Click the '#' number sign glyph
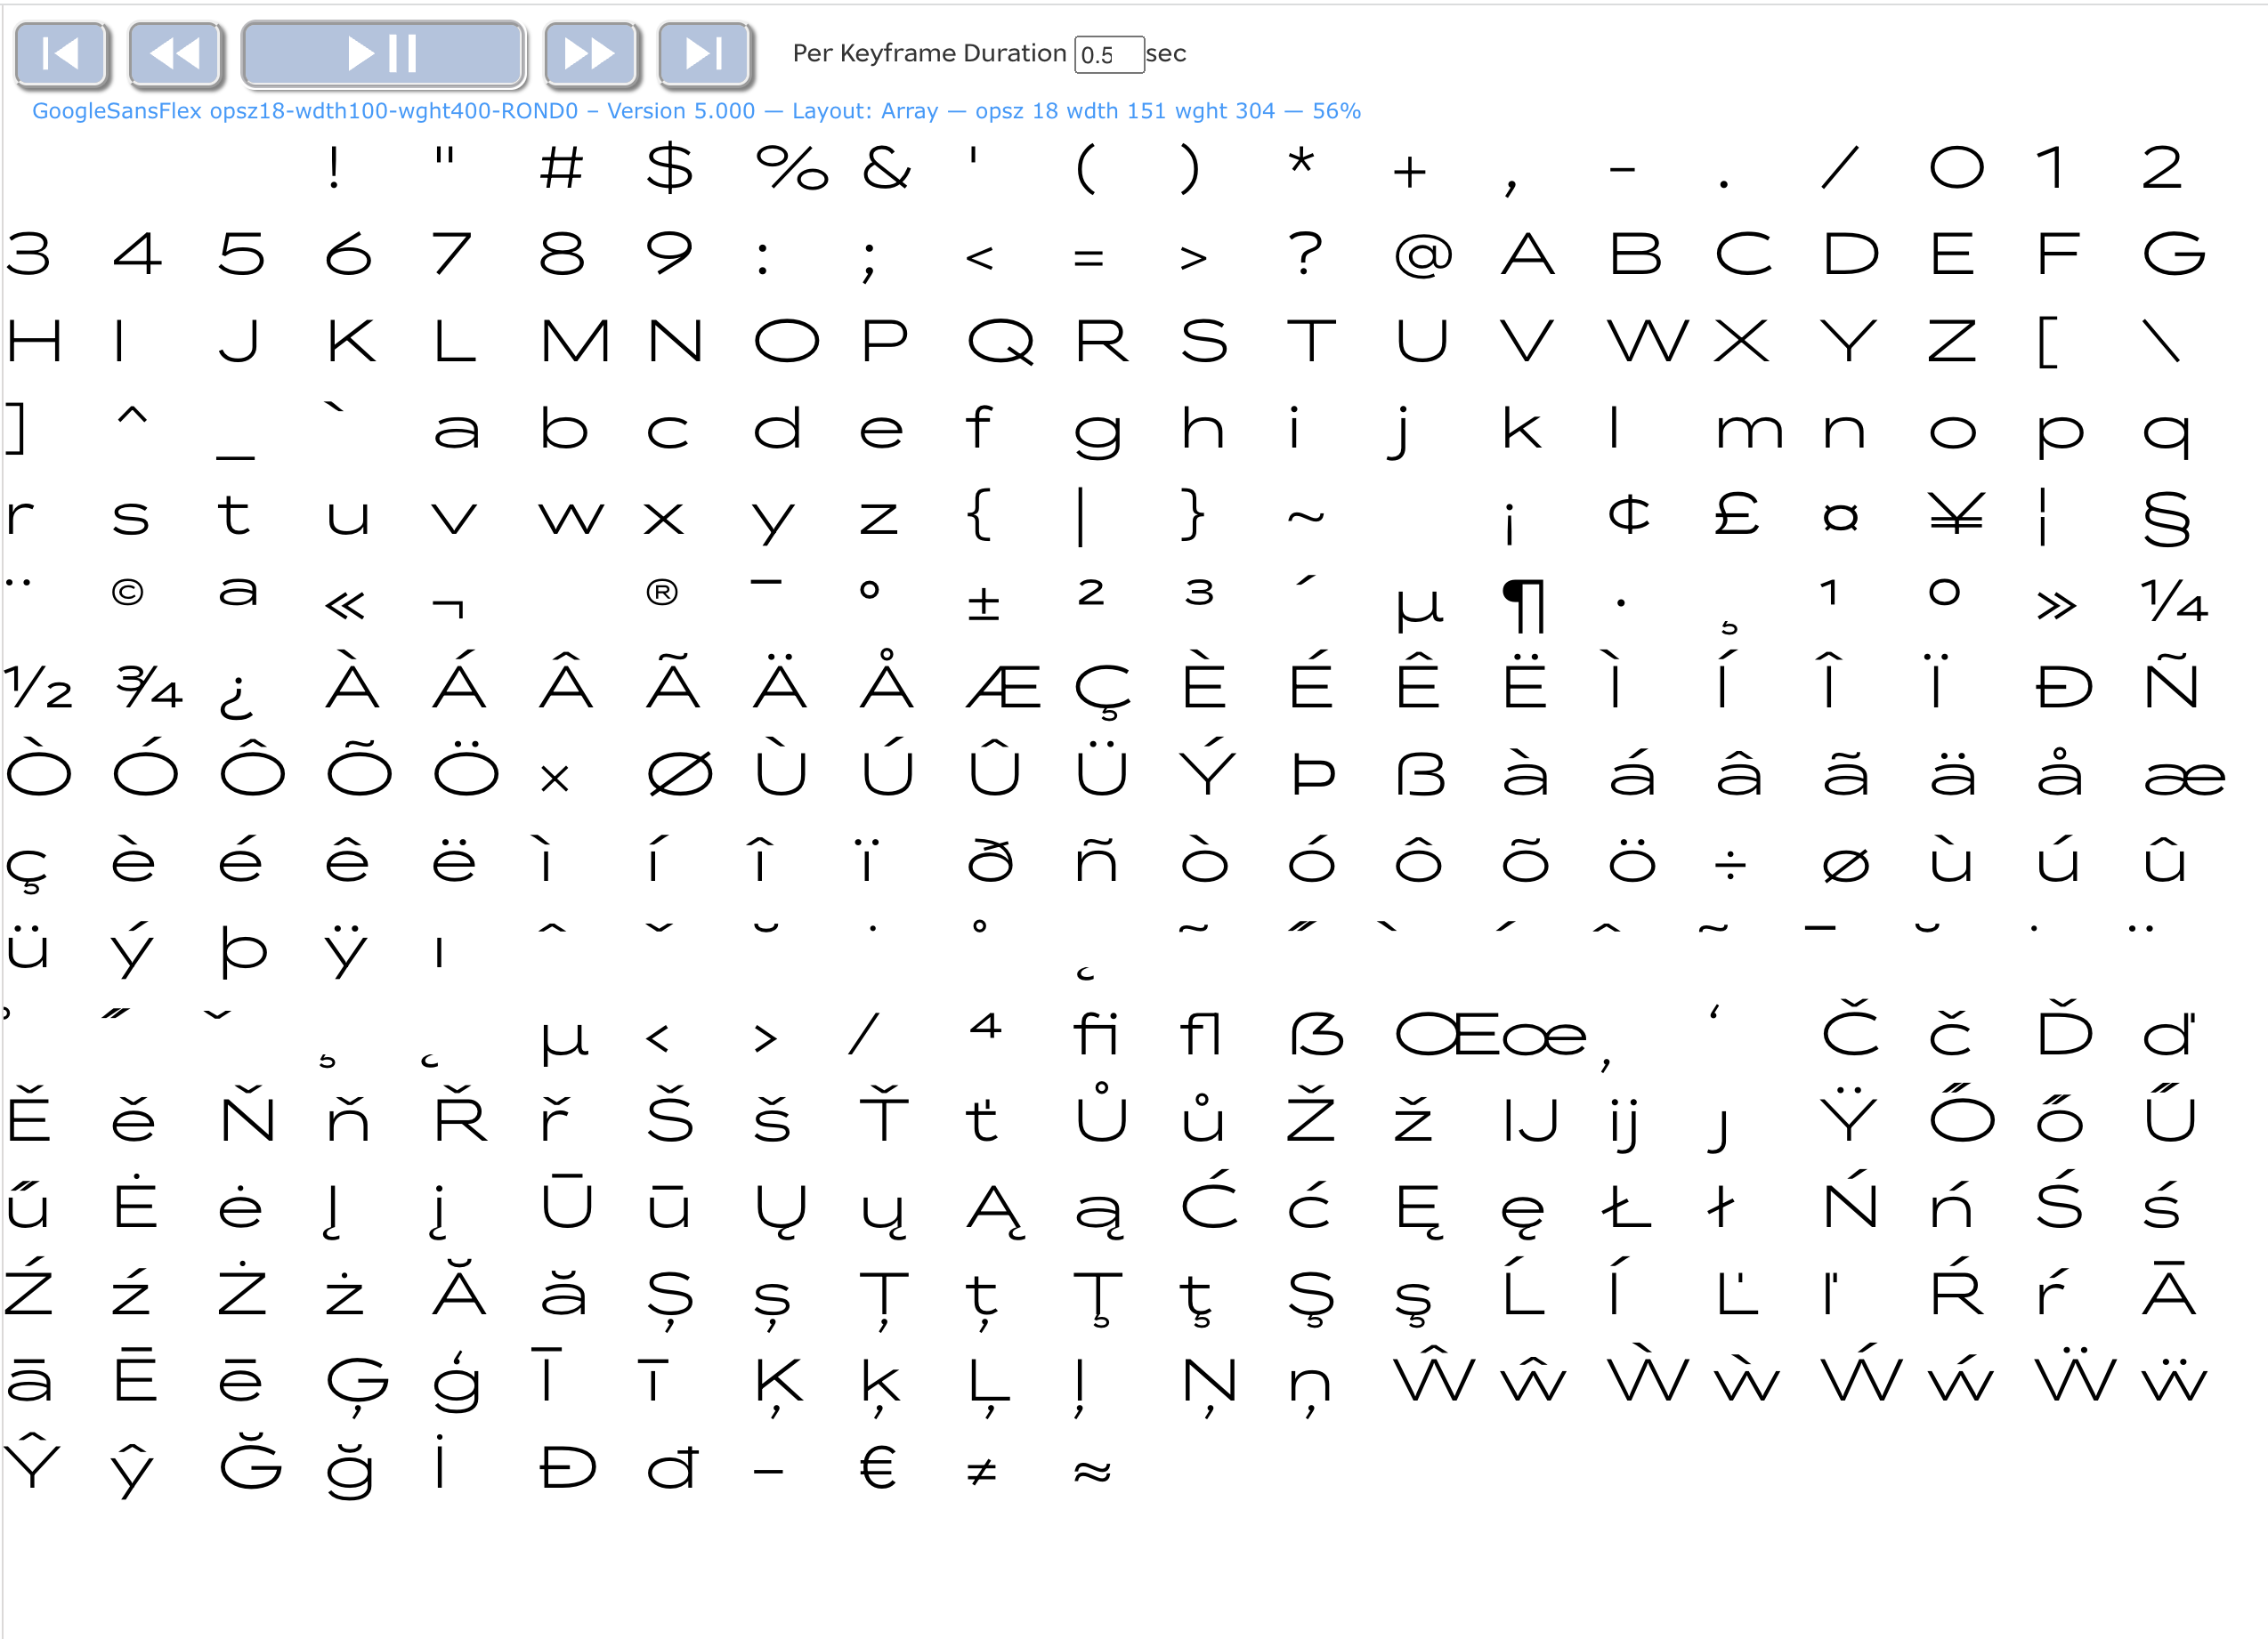2268x1639 pixels. coord(561,167)
